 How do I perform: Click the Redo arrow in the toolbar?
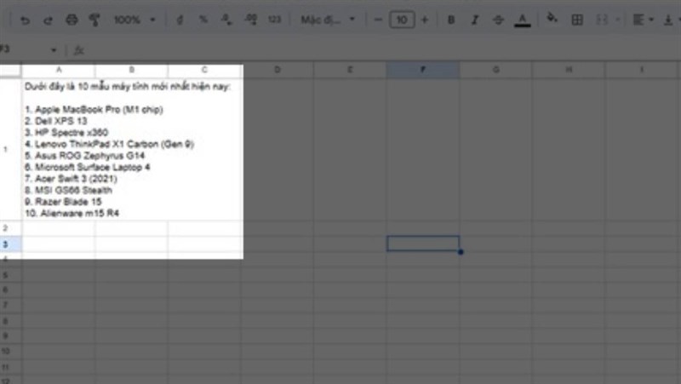[49, 20]
